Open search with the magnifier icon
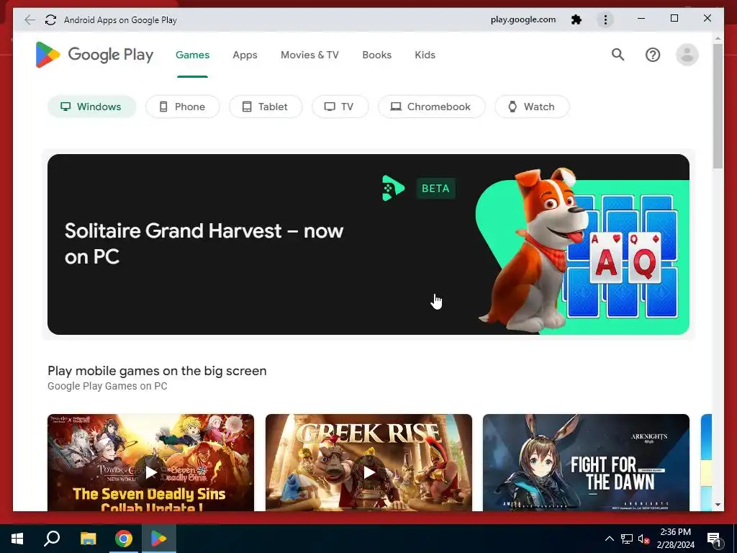Viewport: 737px width, 553px height. click(x=618, y=55)
